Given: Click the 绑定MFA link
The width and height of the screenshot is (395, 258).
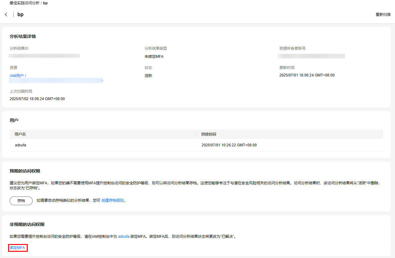Looking at the screenshot, I should pos(17,248).
